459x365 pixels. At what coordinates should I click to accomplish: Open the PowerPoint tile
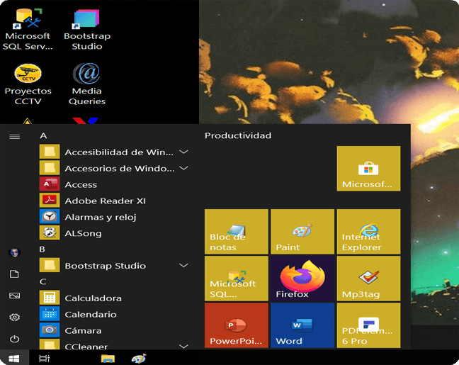tap(236, 325)
